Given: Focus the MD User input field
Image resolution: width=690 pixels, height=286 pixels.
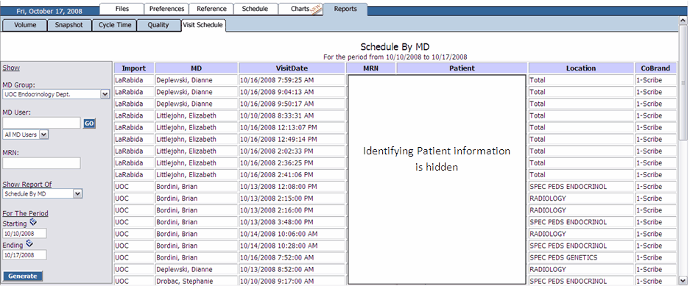Looking at the screenshot, I should click(x=41, y=123).
